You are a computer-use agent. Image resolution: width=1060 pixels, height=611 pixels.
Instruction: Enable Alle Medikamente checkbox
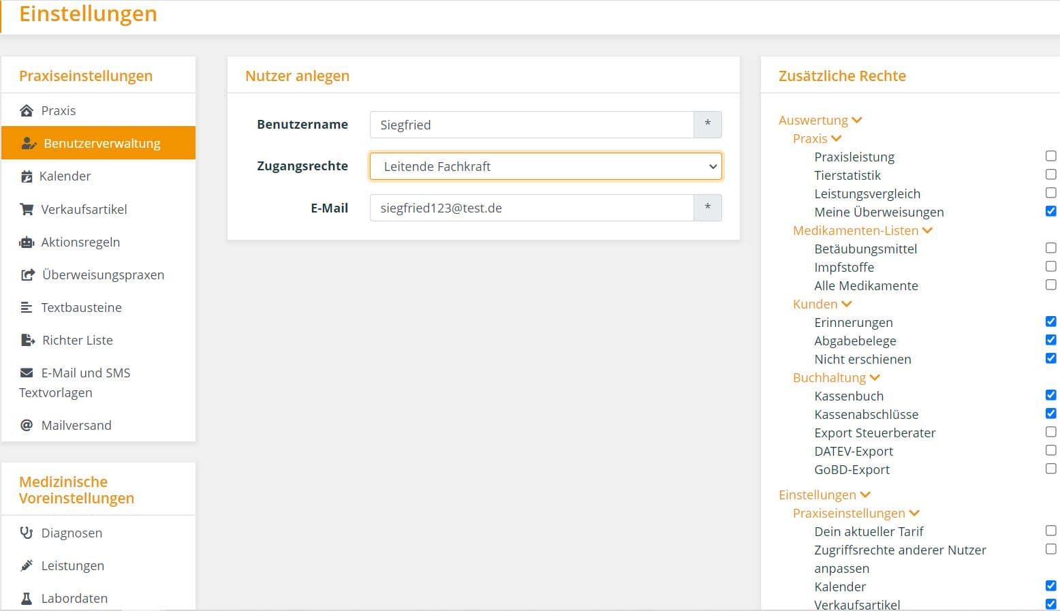pos(1051,285)
